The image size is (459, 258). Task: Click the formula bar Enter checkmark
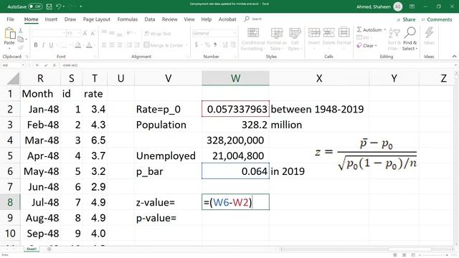(x=46, y=65)
